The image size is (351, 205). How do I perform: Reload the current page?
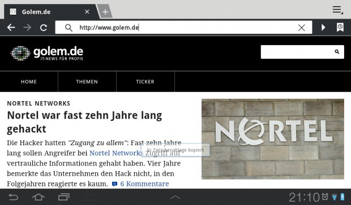(44, 28)
